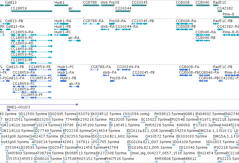Select EST GH14634.5prime

tap(106, 131)
